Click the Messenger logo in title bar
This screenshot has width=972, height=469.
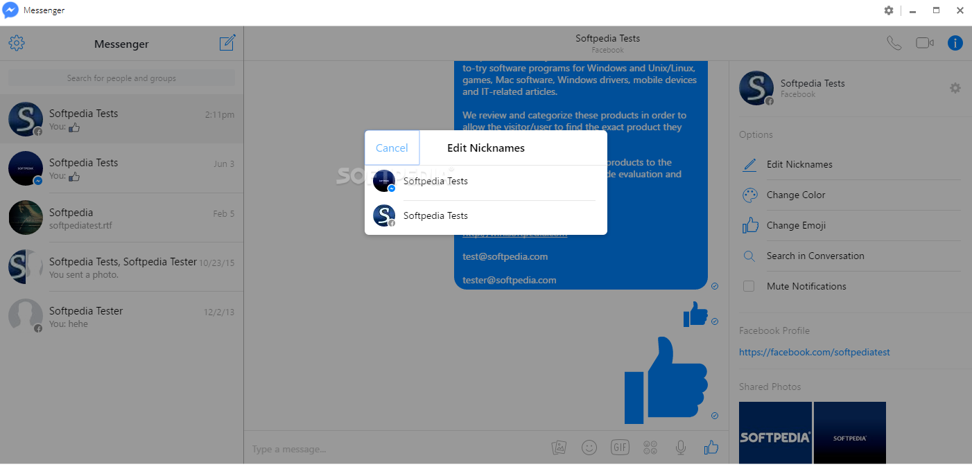tap(10, 10)
